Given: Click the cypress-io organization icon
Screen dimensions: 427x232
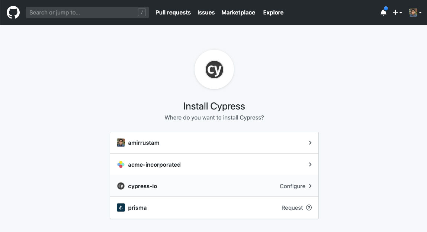Looking at the screenshot, I should coord(121,186).
